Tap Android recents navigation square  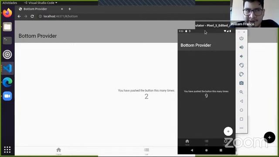pos(221,150)
